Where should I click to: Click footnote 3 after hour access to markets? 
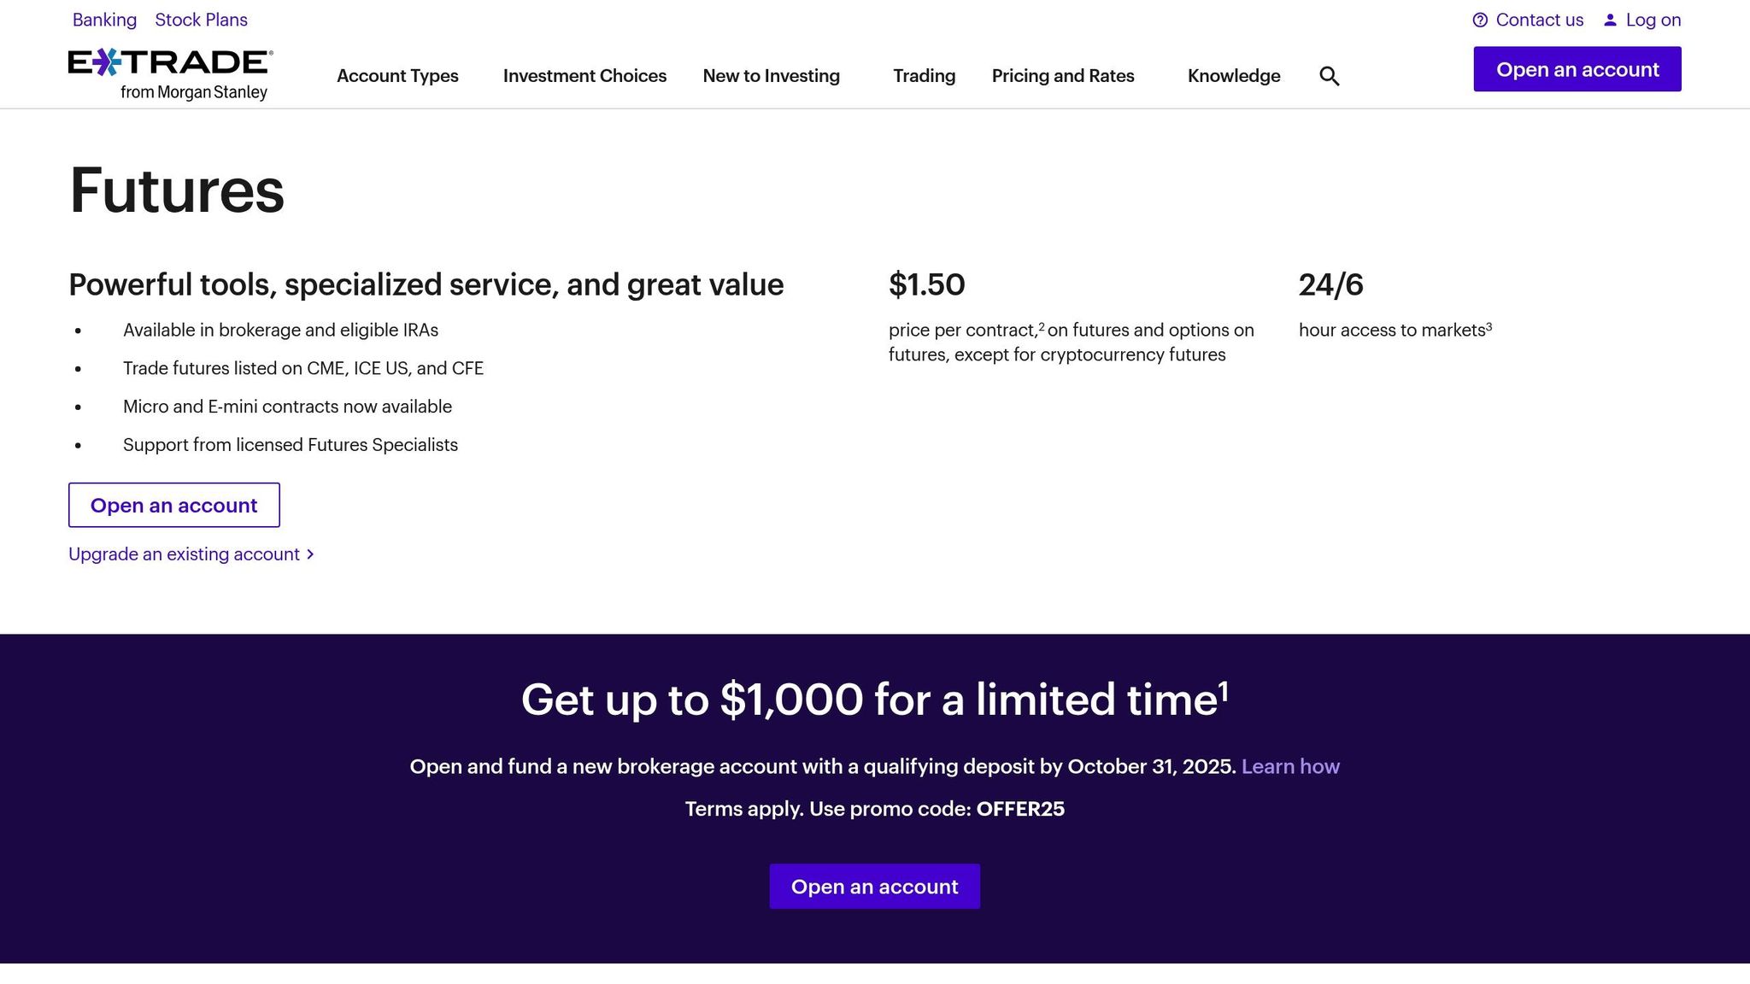coord(1489,326)
